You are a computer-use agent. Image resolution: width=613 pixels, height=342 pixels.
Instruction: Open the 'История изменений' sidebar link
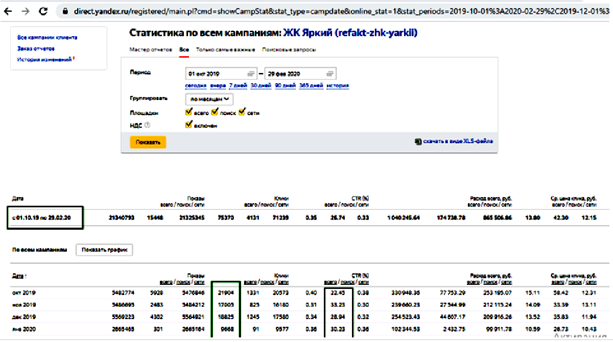pos(44,60)
